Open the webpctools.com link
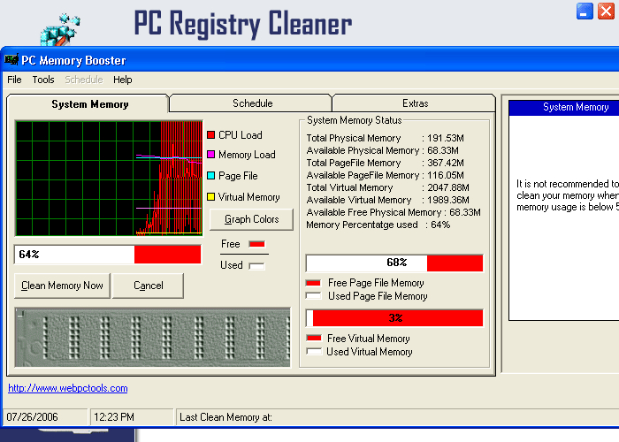619x442 pixels. 68,388
